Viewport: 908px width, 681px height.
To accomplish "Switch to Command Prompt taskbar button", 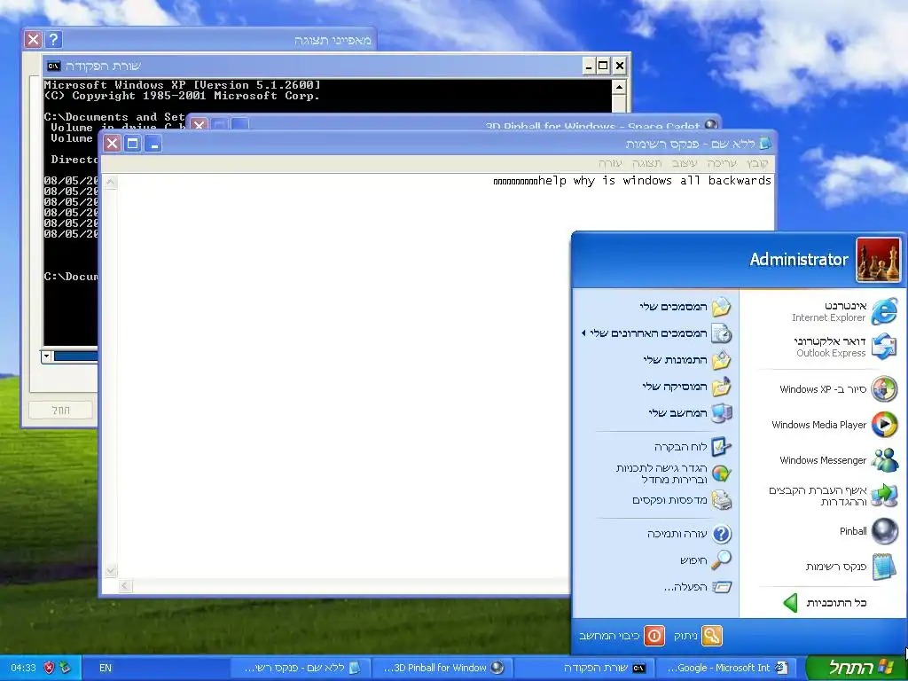I will click(x=585, y=668).
